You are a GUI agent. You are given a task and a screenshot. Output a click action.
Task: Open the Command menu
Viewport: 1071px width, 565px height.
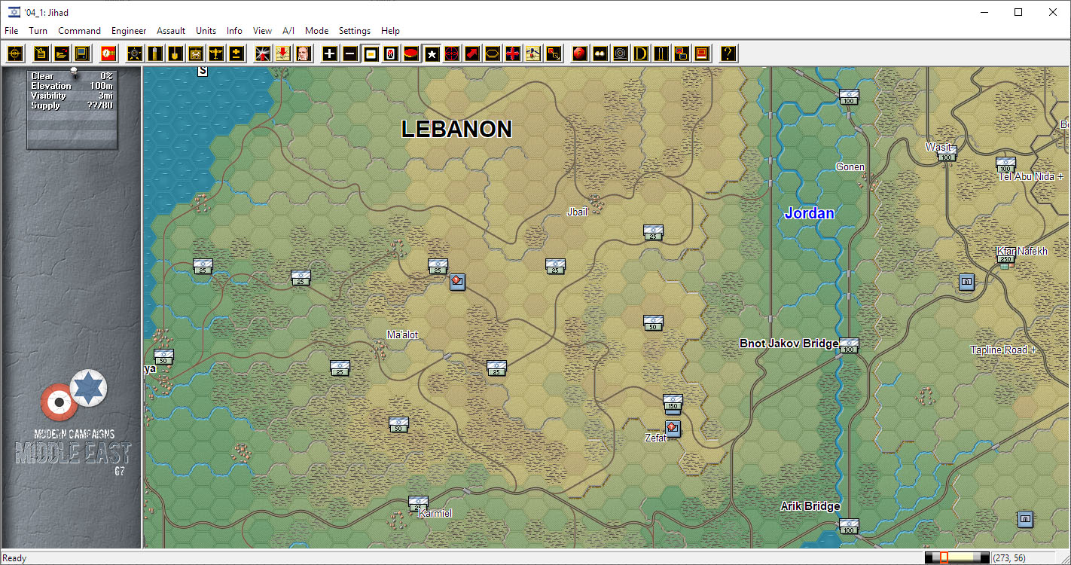[79, 31]
